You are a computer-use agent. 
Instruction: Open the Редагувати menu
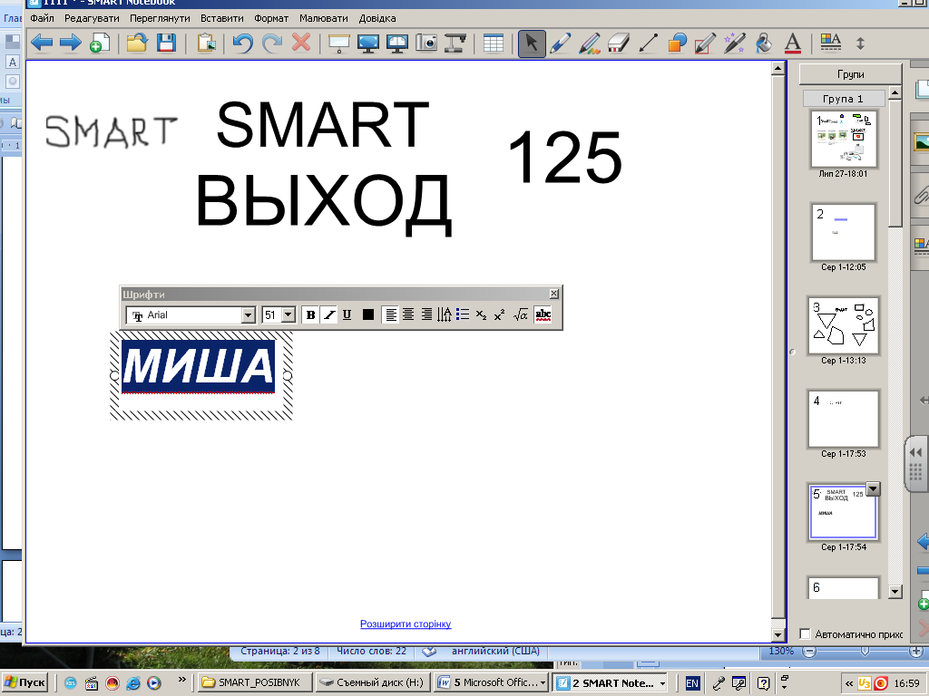point(92,18)
